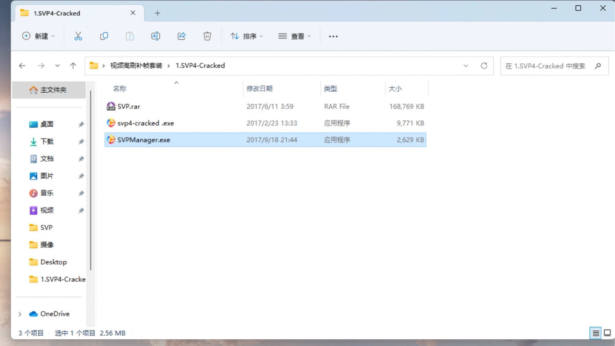
Task: Open 主文件夹 in the sidebar
Action: tap(49, 90)
